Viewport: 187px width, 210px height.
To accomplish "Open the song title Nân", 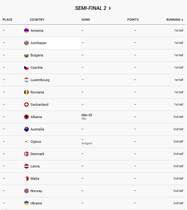I will point(84,115).
